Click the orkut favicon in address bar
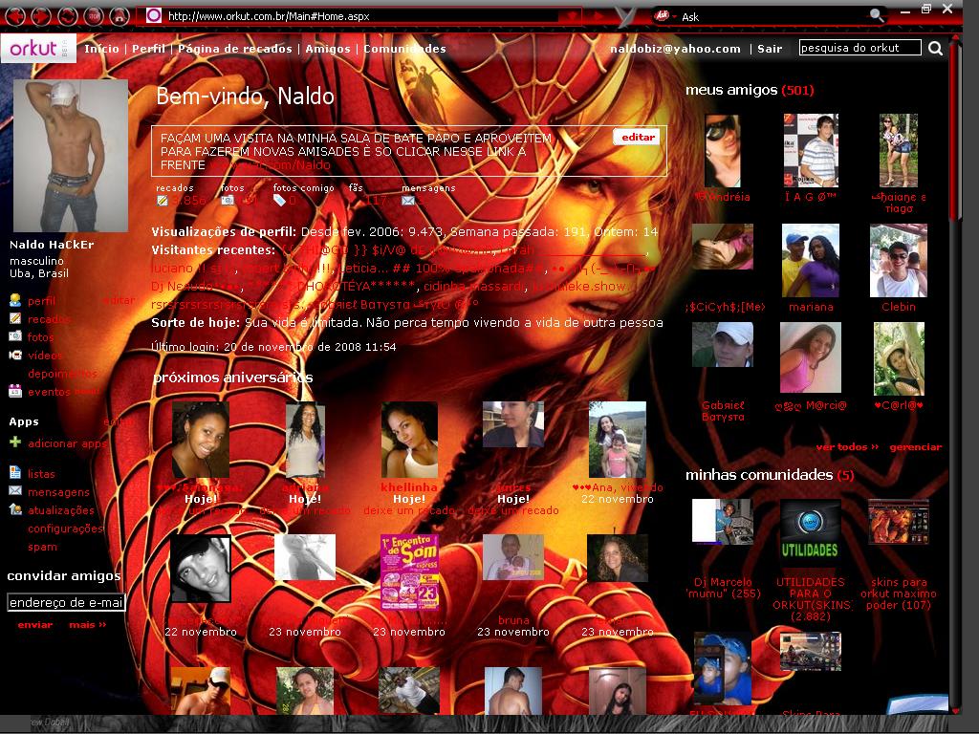979x734 pixels. click(154, 15)
